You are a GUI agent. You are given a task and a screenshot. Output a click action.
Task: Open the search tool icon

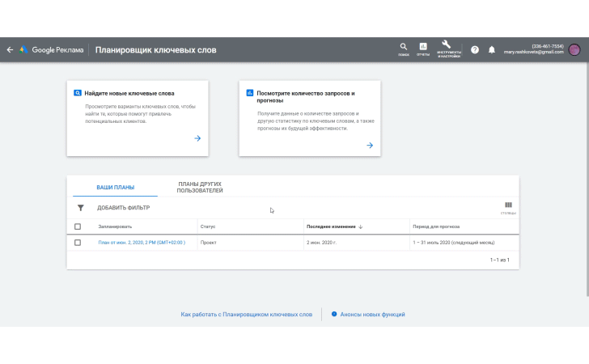(403, 49)
